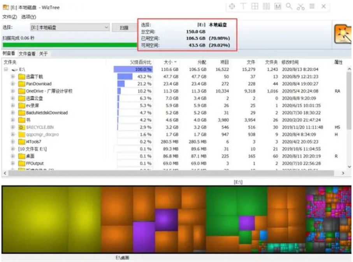Click the E:\ drive icon in tree
This screenshot has width=353, height=262.
15,70
